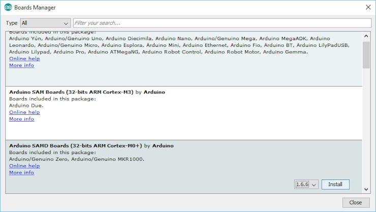Open Online help for Arduino SAM Boards

(24, 112)
